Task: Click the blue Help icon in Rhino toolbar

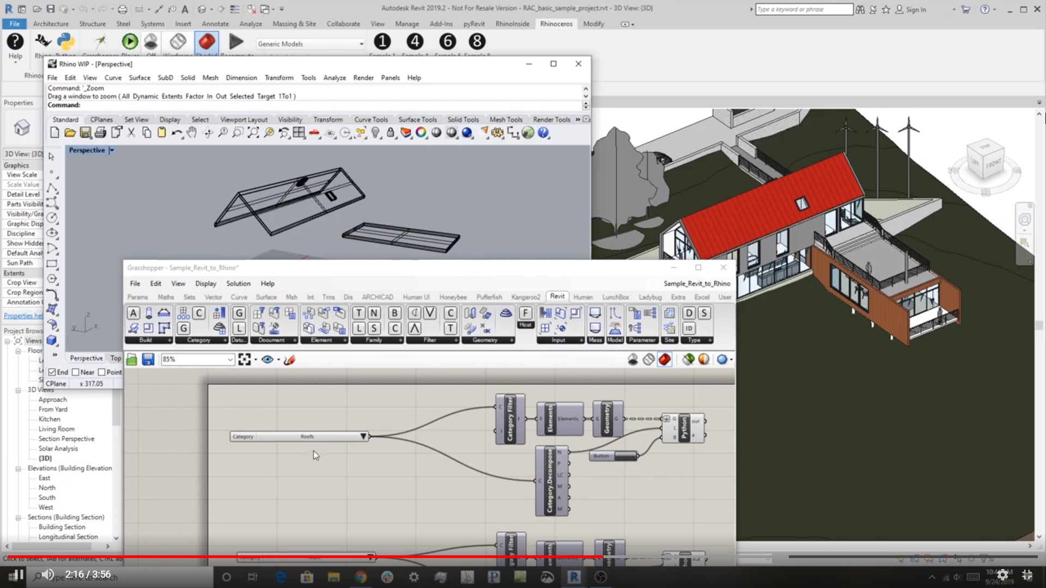Action: pos(543,132)
